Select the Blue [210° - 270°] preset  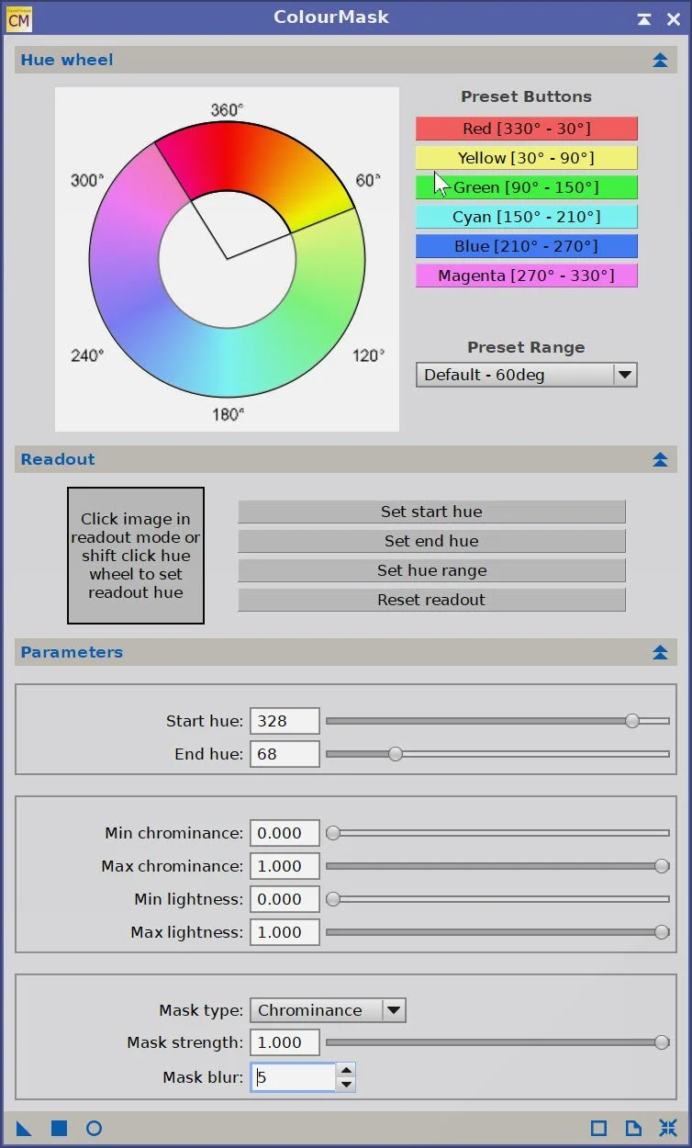tap(527, 246)
